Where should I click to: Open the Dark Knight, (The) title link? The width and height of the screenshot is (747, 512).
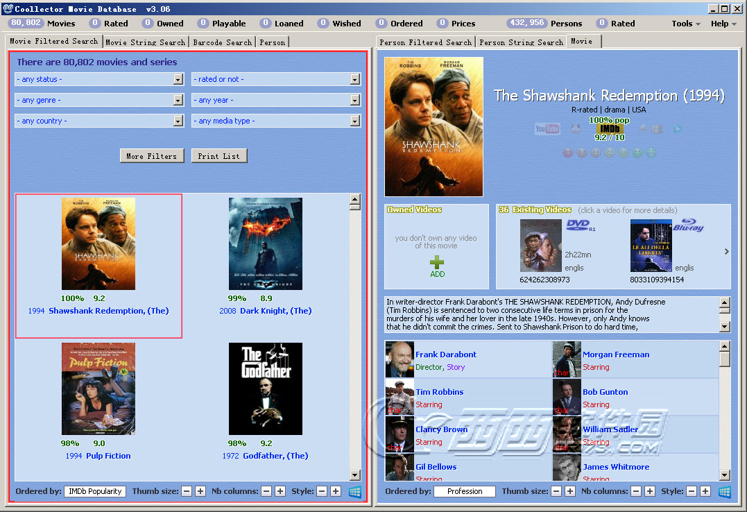click(276, 311)
